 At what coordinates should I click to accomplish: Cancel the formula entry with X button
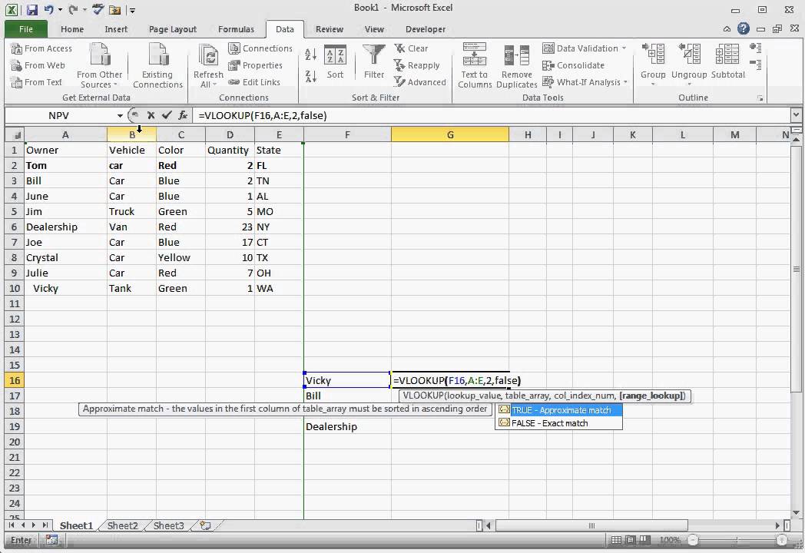point(151,115)
